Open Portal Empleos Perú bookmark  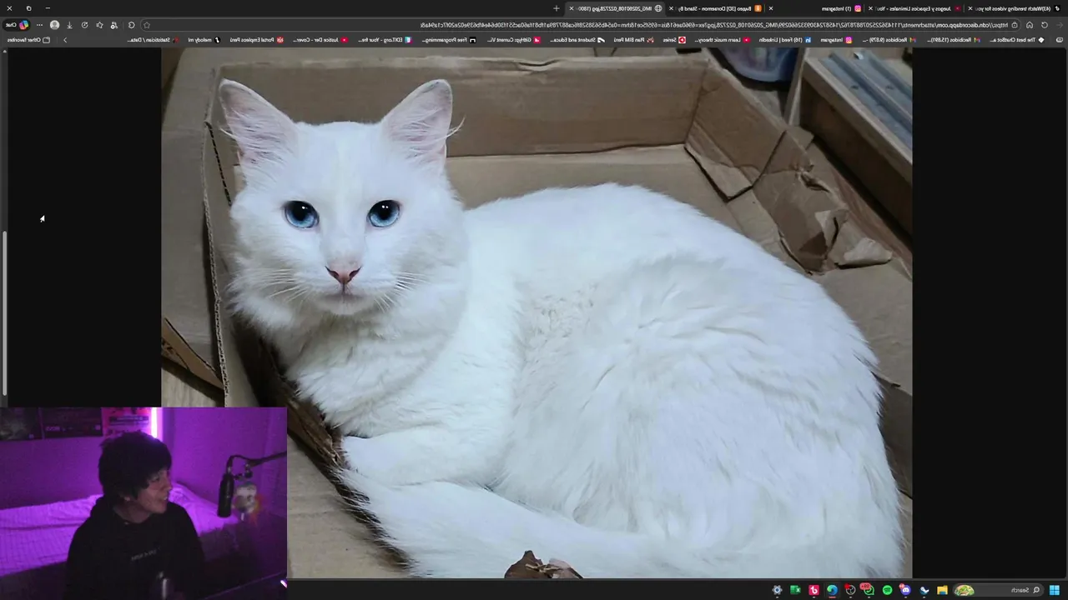(257, 40)
